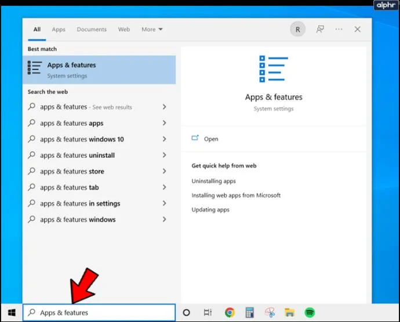Select 'apps & features store' suggestion text
This screenshot has width=400, height=322.
point(72,171)
